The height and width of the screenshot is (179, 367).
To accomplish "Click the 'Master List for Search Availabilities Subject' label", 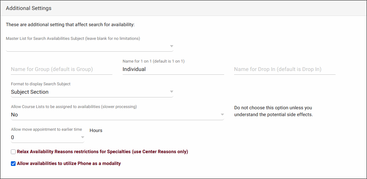I will pos(73,39).
